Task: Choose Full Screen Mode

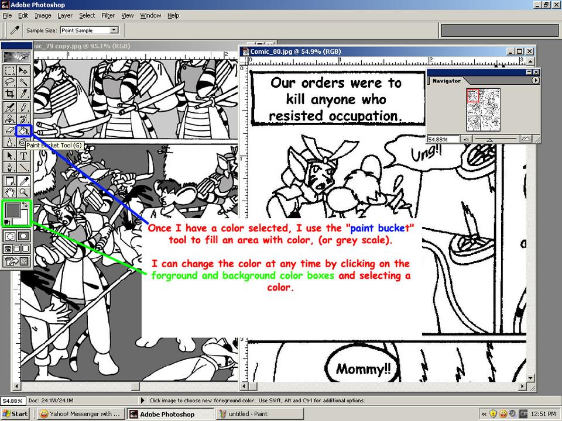Action: (x=25, y=249)
